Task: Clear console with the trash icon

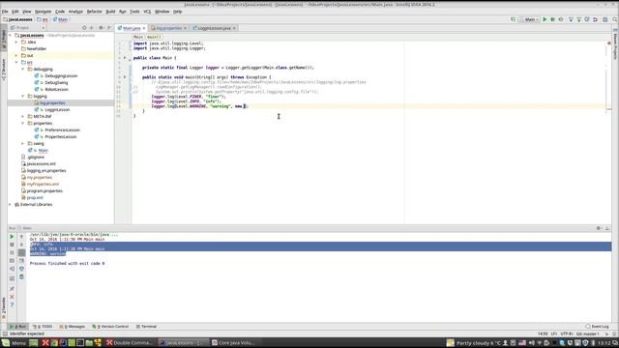Action: (x=21, y=277)
